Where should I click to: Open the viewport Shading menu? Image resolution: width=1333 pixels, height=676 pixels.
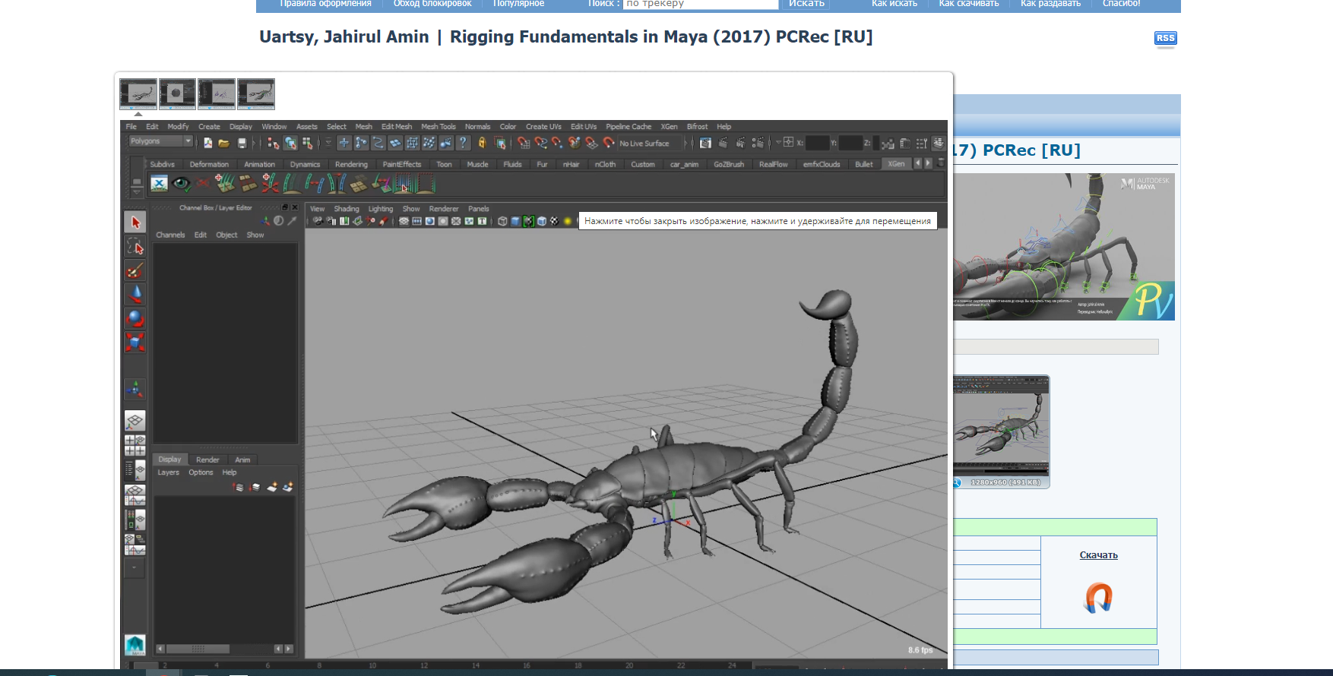pos(347,209)
